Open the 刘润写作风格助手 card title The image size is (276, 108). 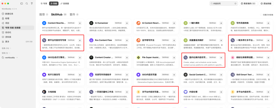click(103, 74)
